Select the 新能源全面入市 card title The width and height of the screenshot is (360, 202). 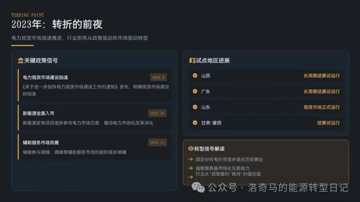click(x=38, y=113)
